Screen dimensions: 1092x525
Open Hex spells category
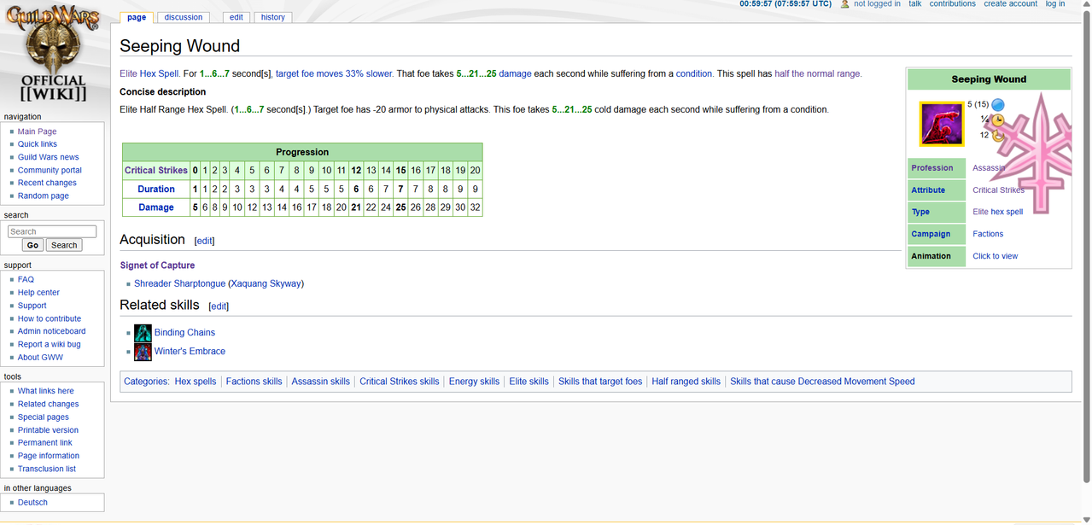(196, 382)
